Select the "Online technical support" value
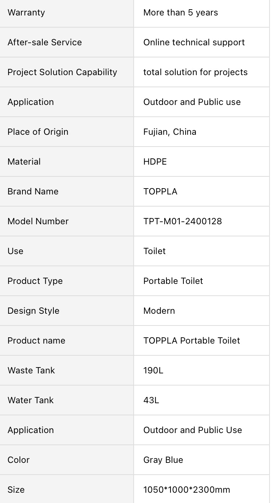Image resolution: width=271 pixels, height=503 pixels. pyautogui.click(x=194, y=42)
